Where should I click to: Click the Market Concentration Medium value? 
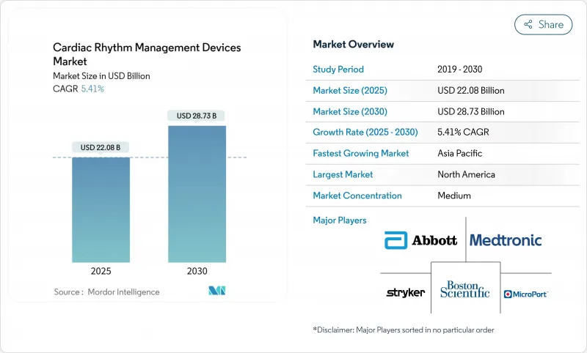(x=453, y=196)
